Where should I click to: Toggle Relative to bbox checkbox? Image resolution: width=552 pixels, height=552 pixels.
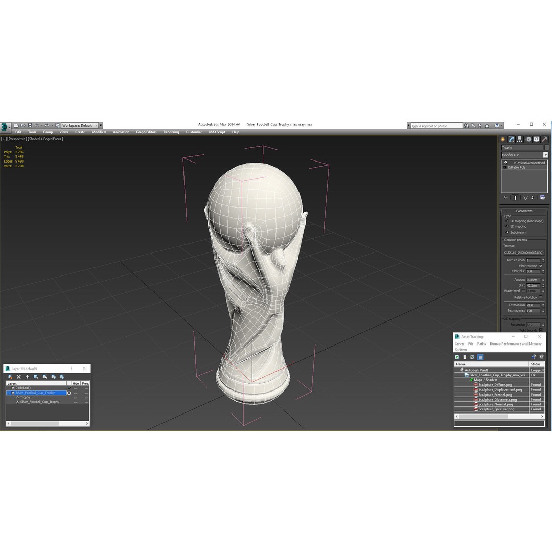coord(541,298)
